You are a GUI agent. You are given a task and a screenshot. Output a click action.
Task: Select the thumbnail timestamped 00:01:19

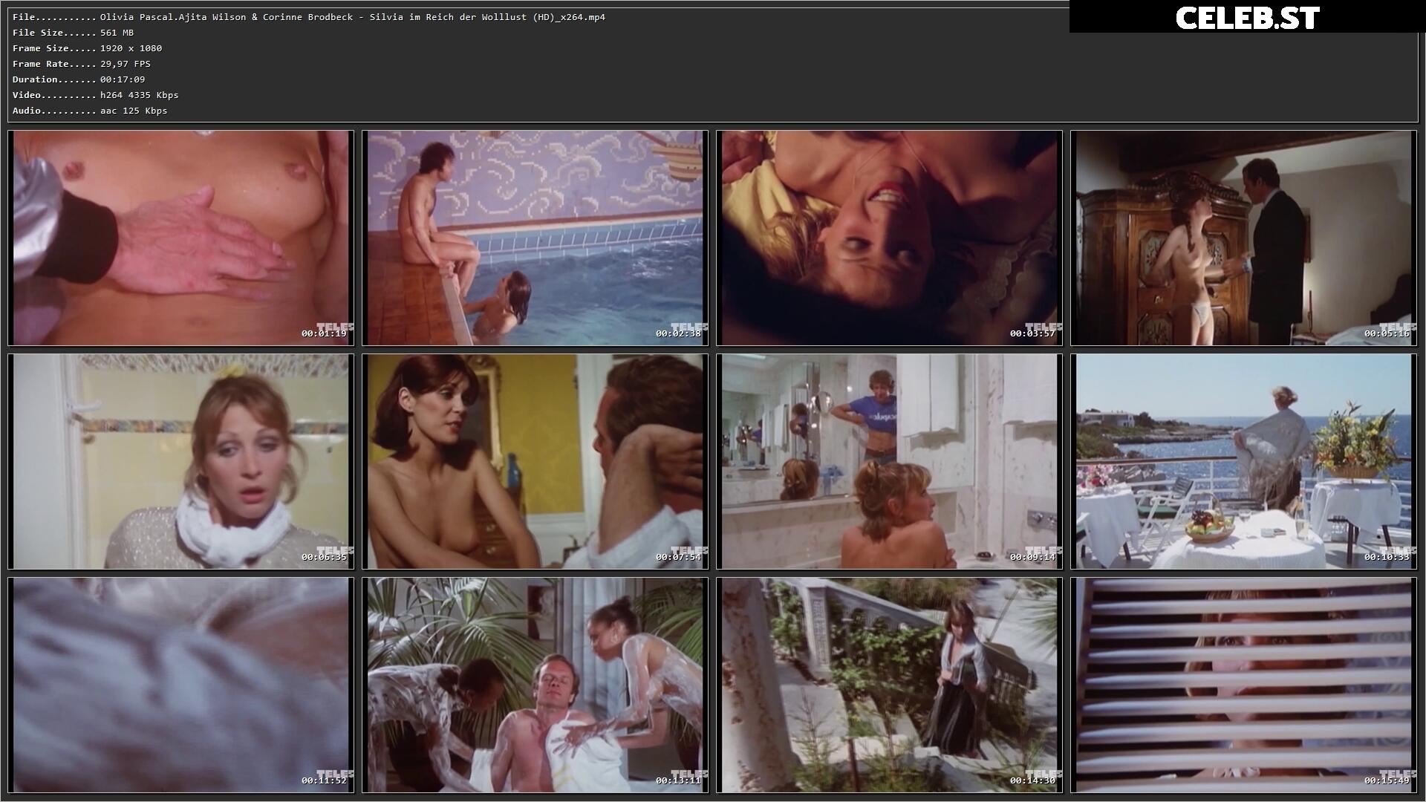tap(180, 238)
